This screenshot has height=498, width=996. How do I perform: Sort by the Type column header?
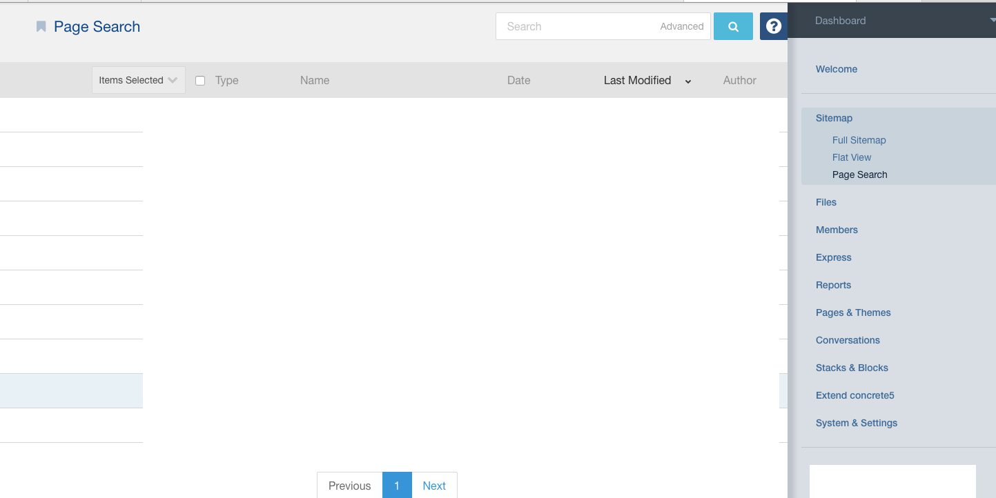tap(226, 80)
